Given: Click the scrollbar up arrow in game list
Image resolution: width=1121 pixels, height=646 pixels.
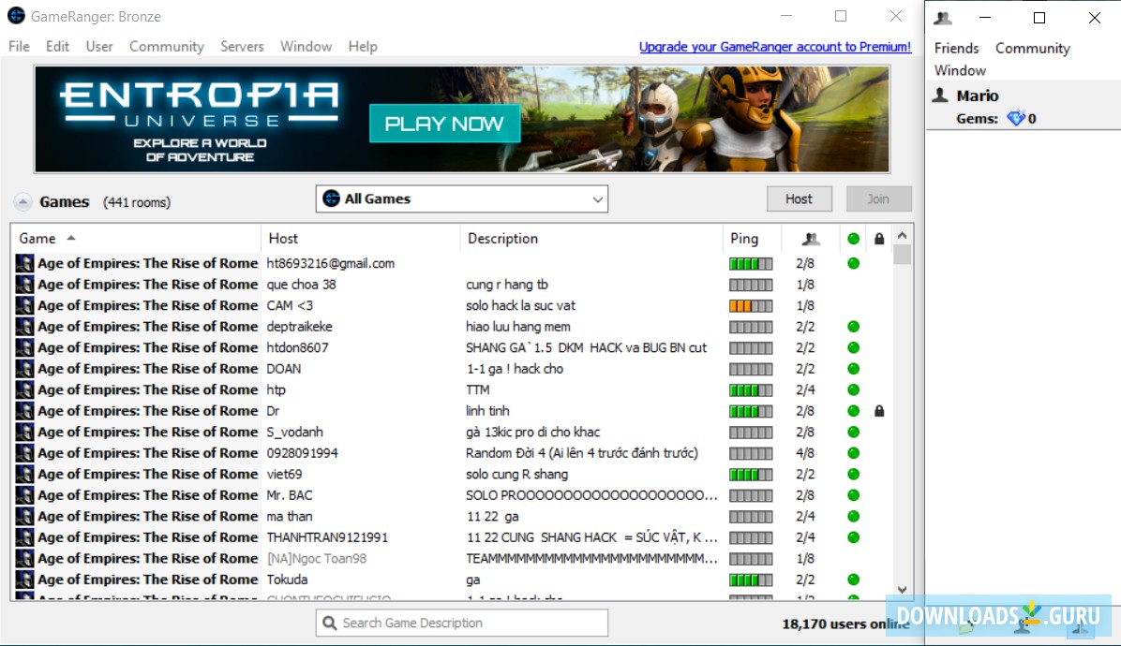Looking at the screenshot, I should 903,236.
